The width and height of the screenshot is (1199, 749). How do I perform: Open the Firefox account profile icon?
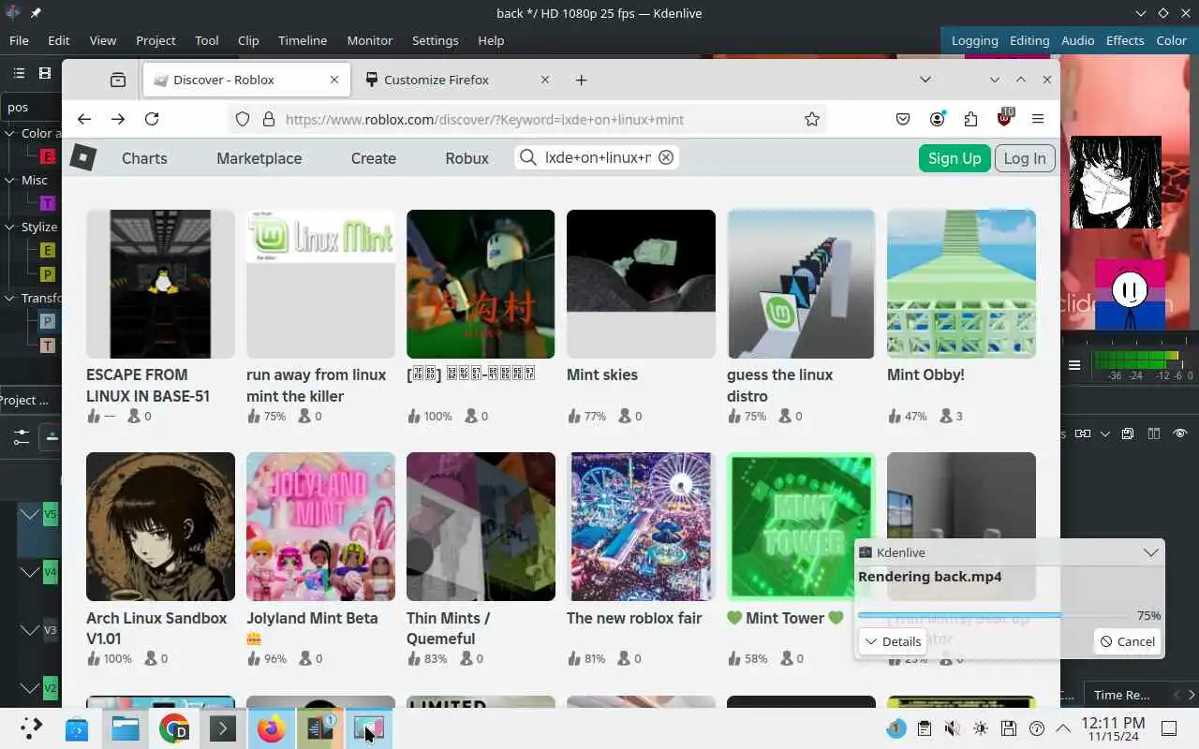(937, 119)
